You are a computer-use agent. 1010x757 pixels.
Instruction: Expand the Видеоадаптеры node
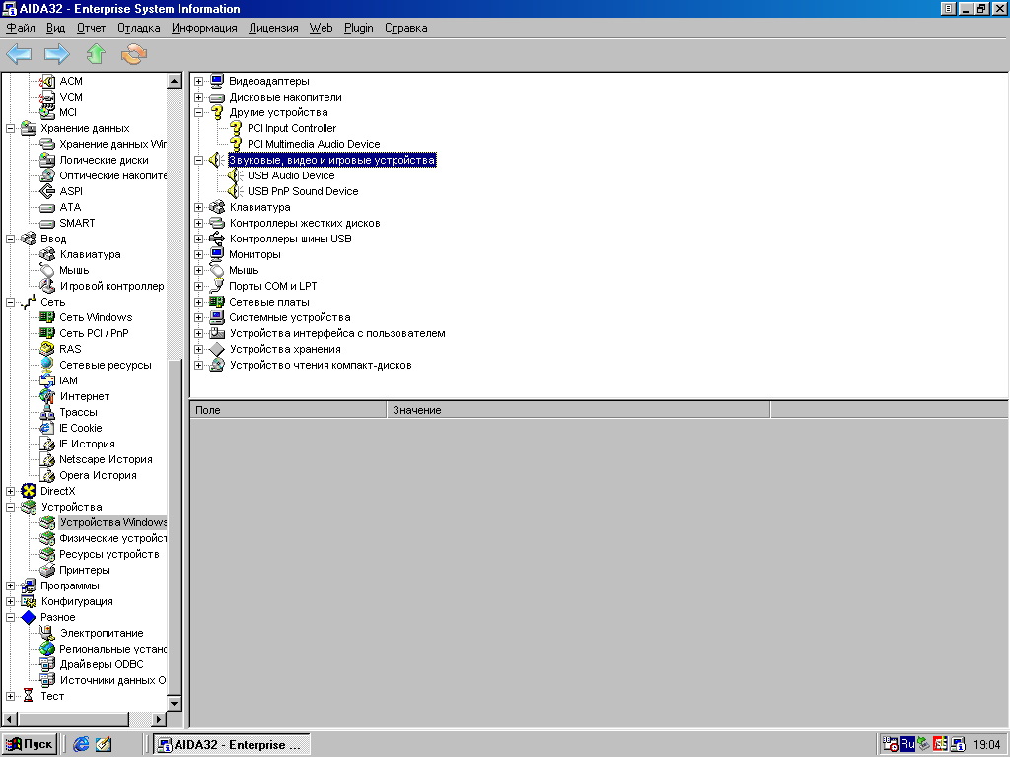pyautogui.click(x=199, y=81)
